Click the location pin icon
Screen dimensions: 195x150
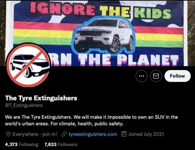[x=8, y=134]
